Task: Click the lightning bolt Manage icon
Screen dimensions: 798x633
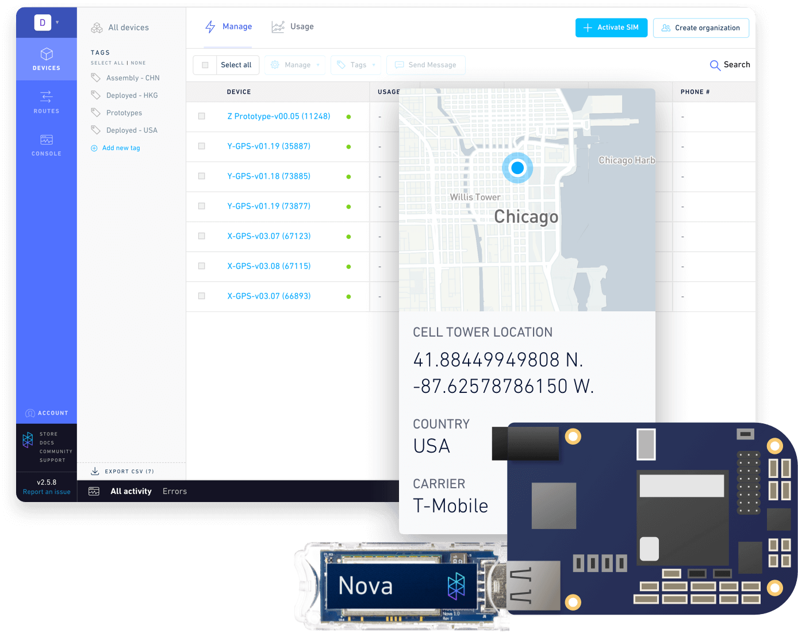Action: 210,26
